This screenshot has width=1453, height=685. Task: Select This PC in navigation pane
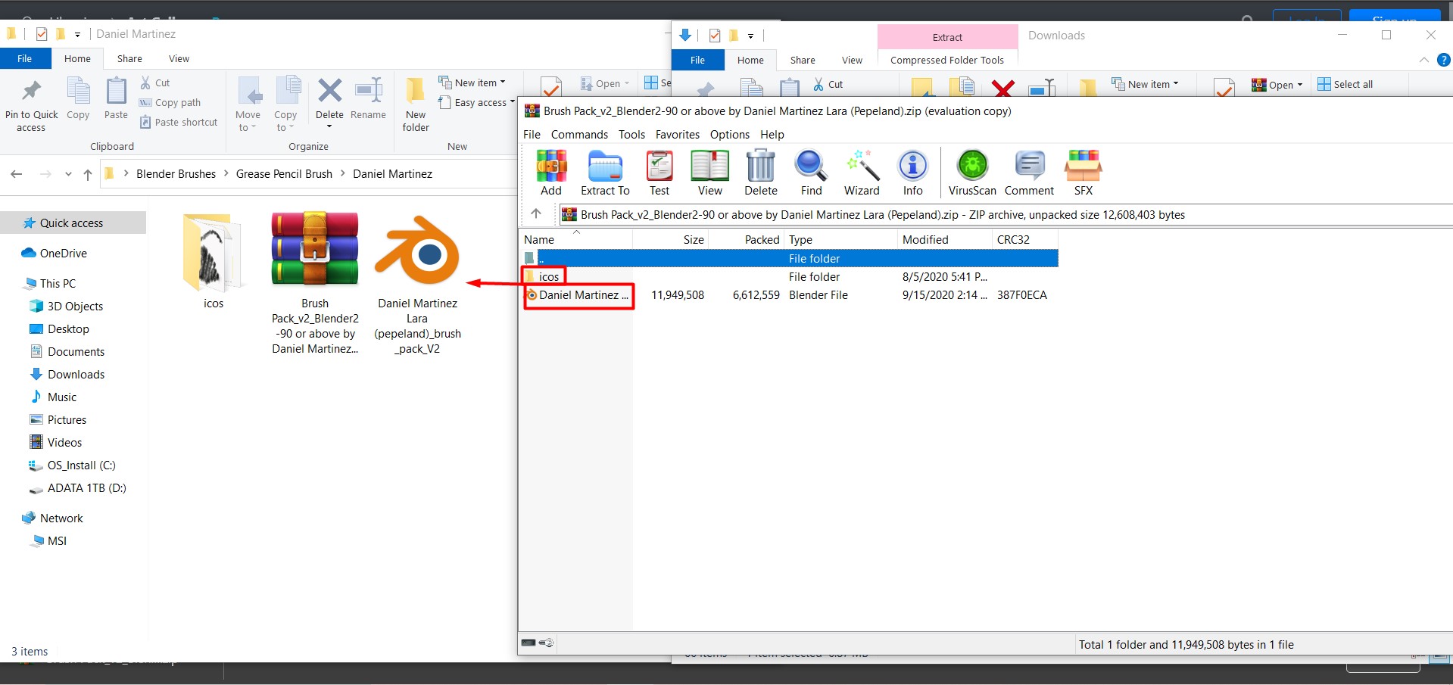point(58,283)
